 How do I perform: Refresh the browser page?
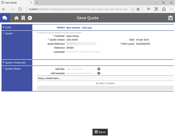click(20, 9)
